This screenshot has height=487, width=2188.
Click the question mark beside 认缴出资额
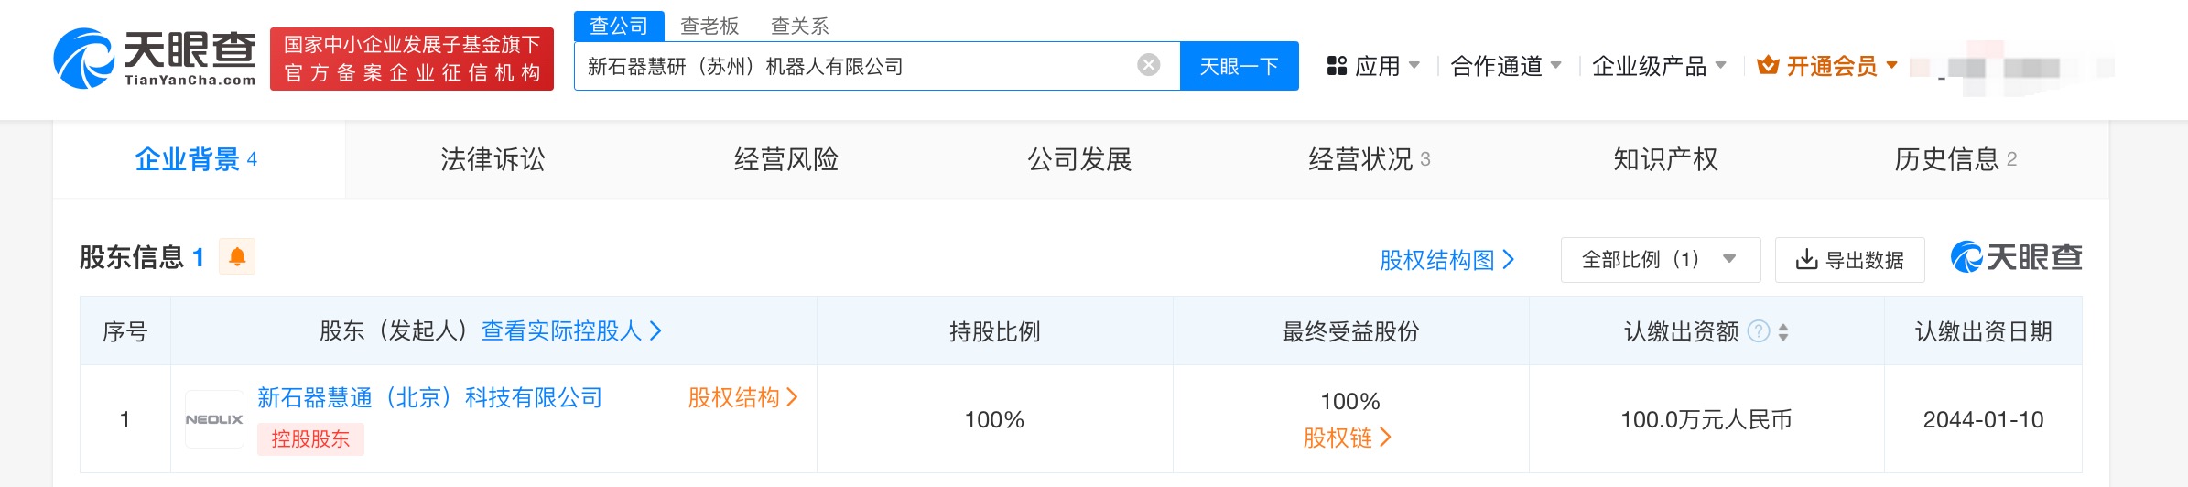pos(1758,331)
